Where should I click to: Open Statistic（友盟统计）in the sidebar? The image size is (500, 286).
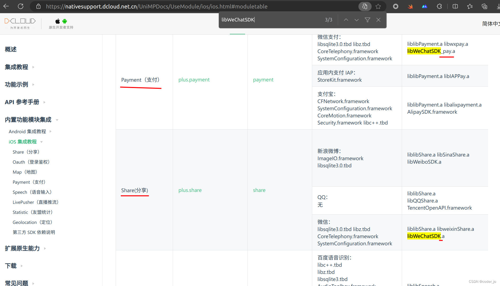[x=32, y=212]
